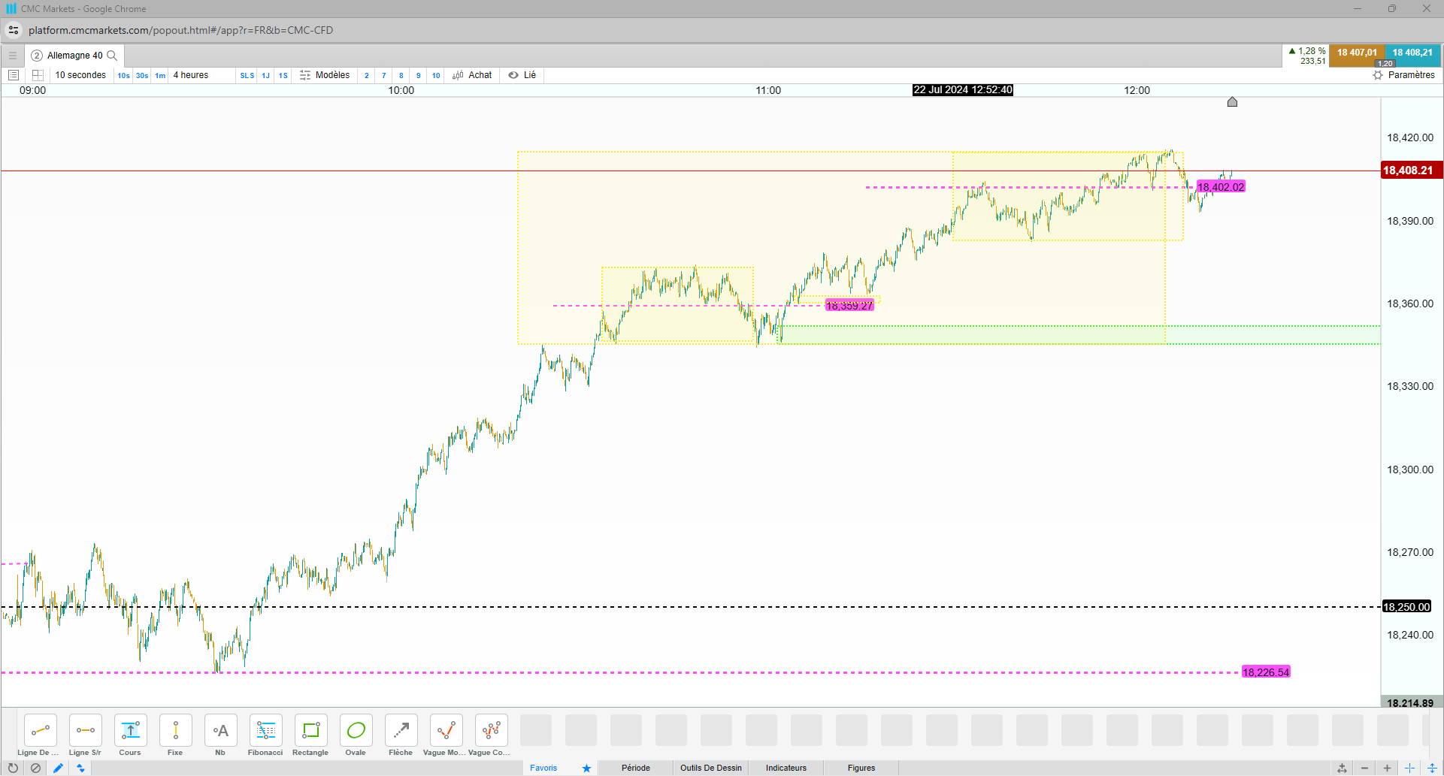The image size is (1444, 776).
Task: Open the 10 secondes interval dropdown
Action: (x=80, y=75)
